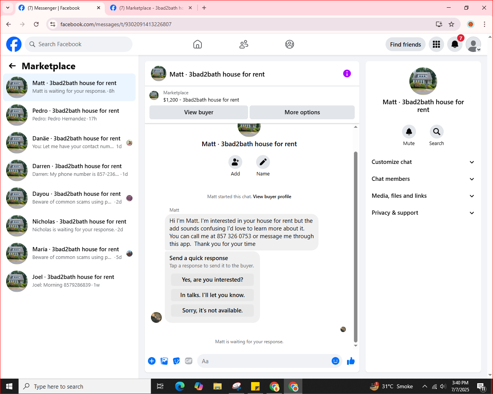Go back using the Marketplace back arrow
The image size is (493, 394).
12,66
